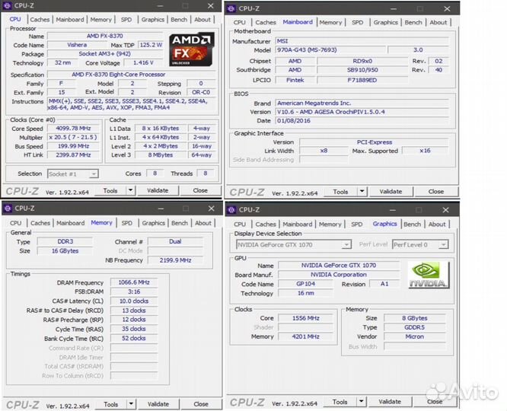Click the Vishera code name value
507x411 pixels.
(x=77, y=45)
